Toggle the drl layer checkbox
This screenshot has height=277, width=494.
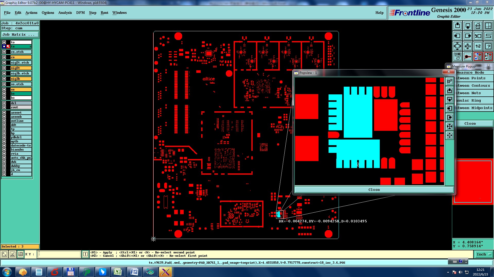click(4, 103)
